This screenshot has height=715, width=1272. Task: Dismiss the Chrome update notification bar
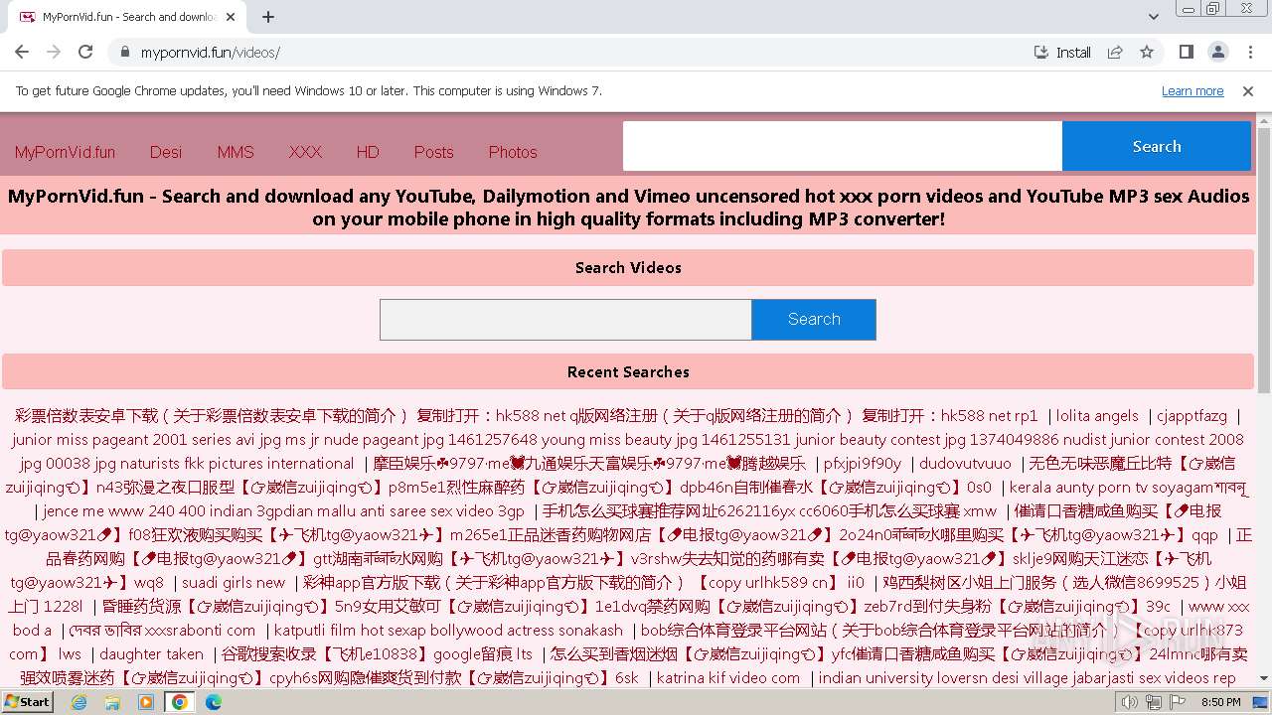(1248, 90)
